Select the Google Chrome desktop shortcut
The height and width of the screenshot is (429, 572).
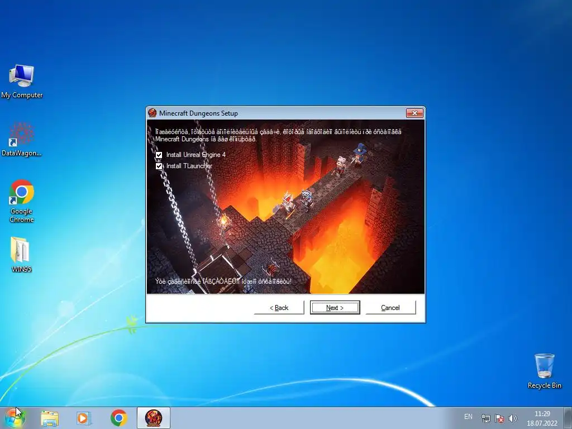(x=22, y=201)
